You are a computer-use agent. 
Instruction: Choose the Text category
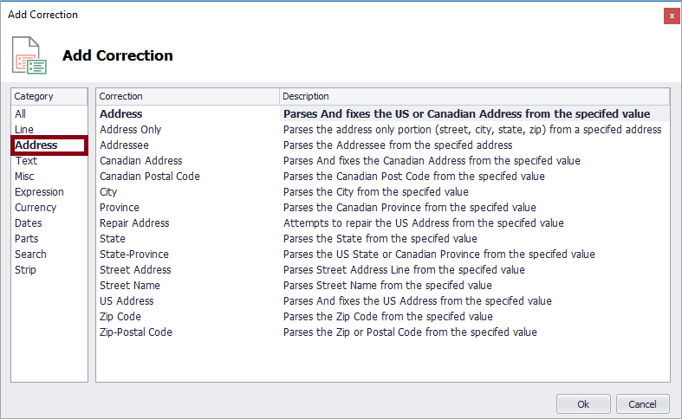[x=26, y=161]
